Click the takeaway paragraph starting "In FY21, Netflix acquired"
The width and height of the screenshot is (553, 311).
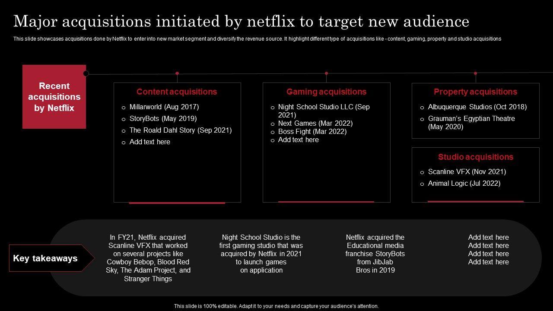(x=148, y=258)
